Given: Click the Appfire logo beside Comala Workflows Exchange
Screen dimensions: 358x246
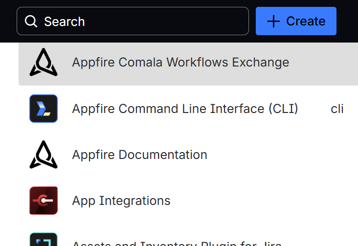Looking at the screenshot, I should [x=44, y=62].
